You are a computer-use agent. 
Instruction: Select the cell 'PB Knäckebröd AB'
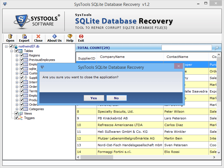click(x=130, y=118)
